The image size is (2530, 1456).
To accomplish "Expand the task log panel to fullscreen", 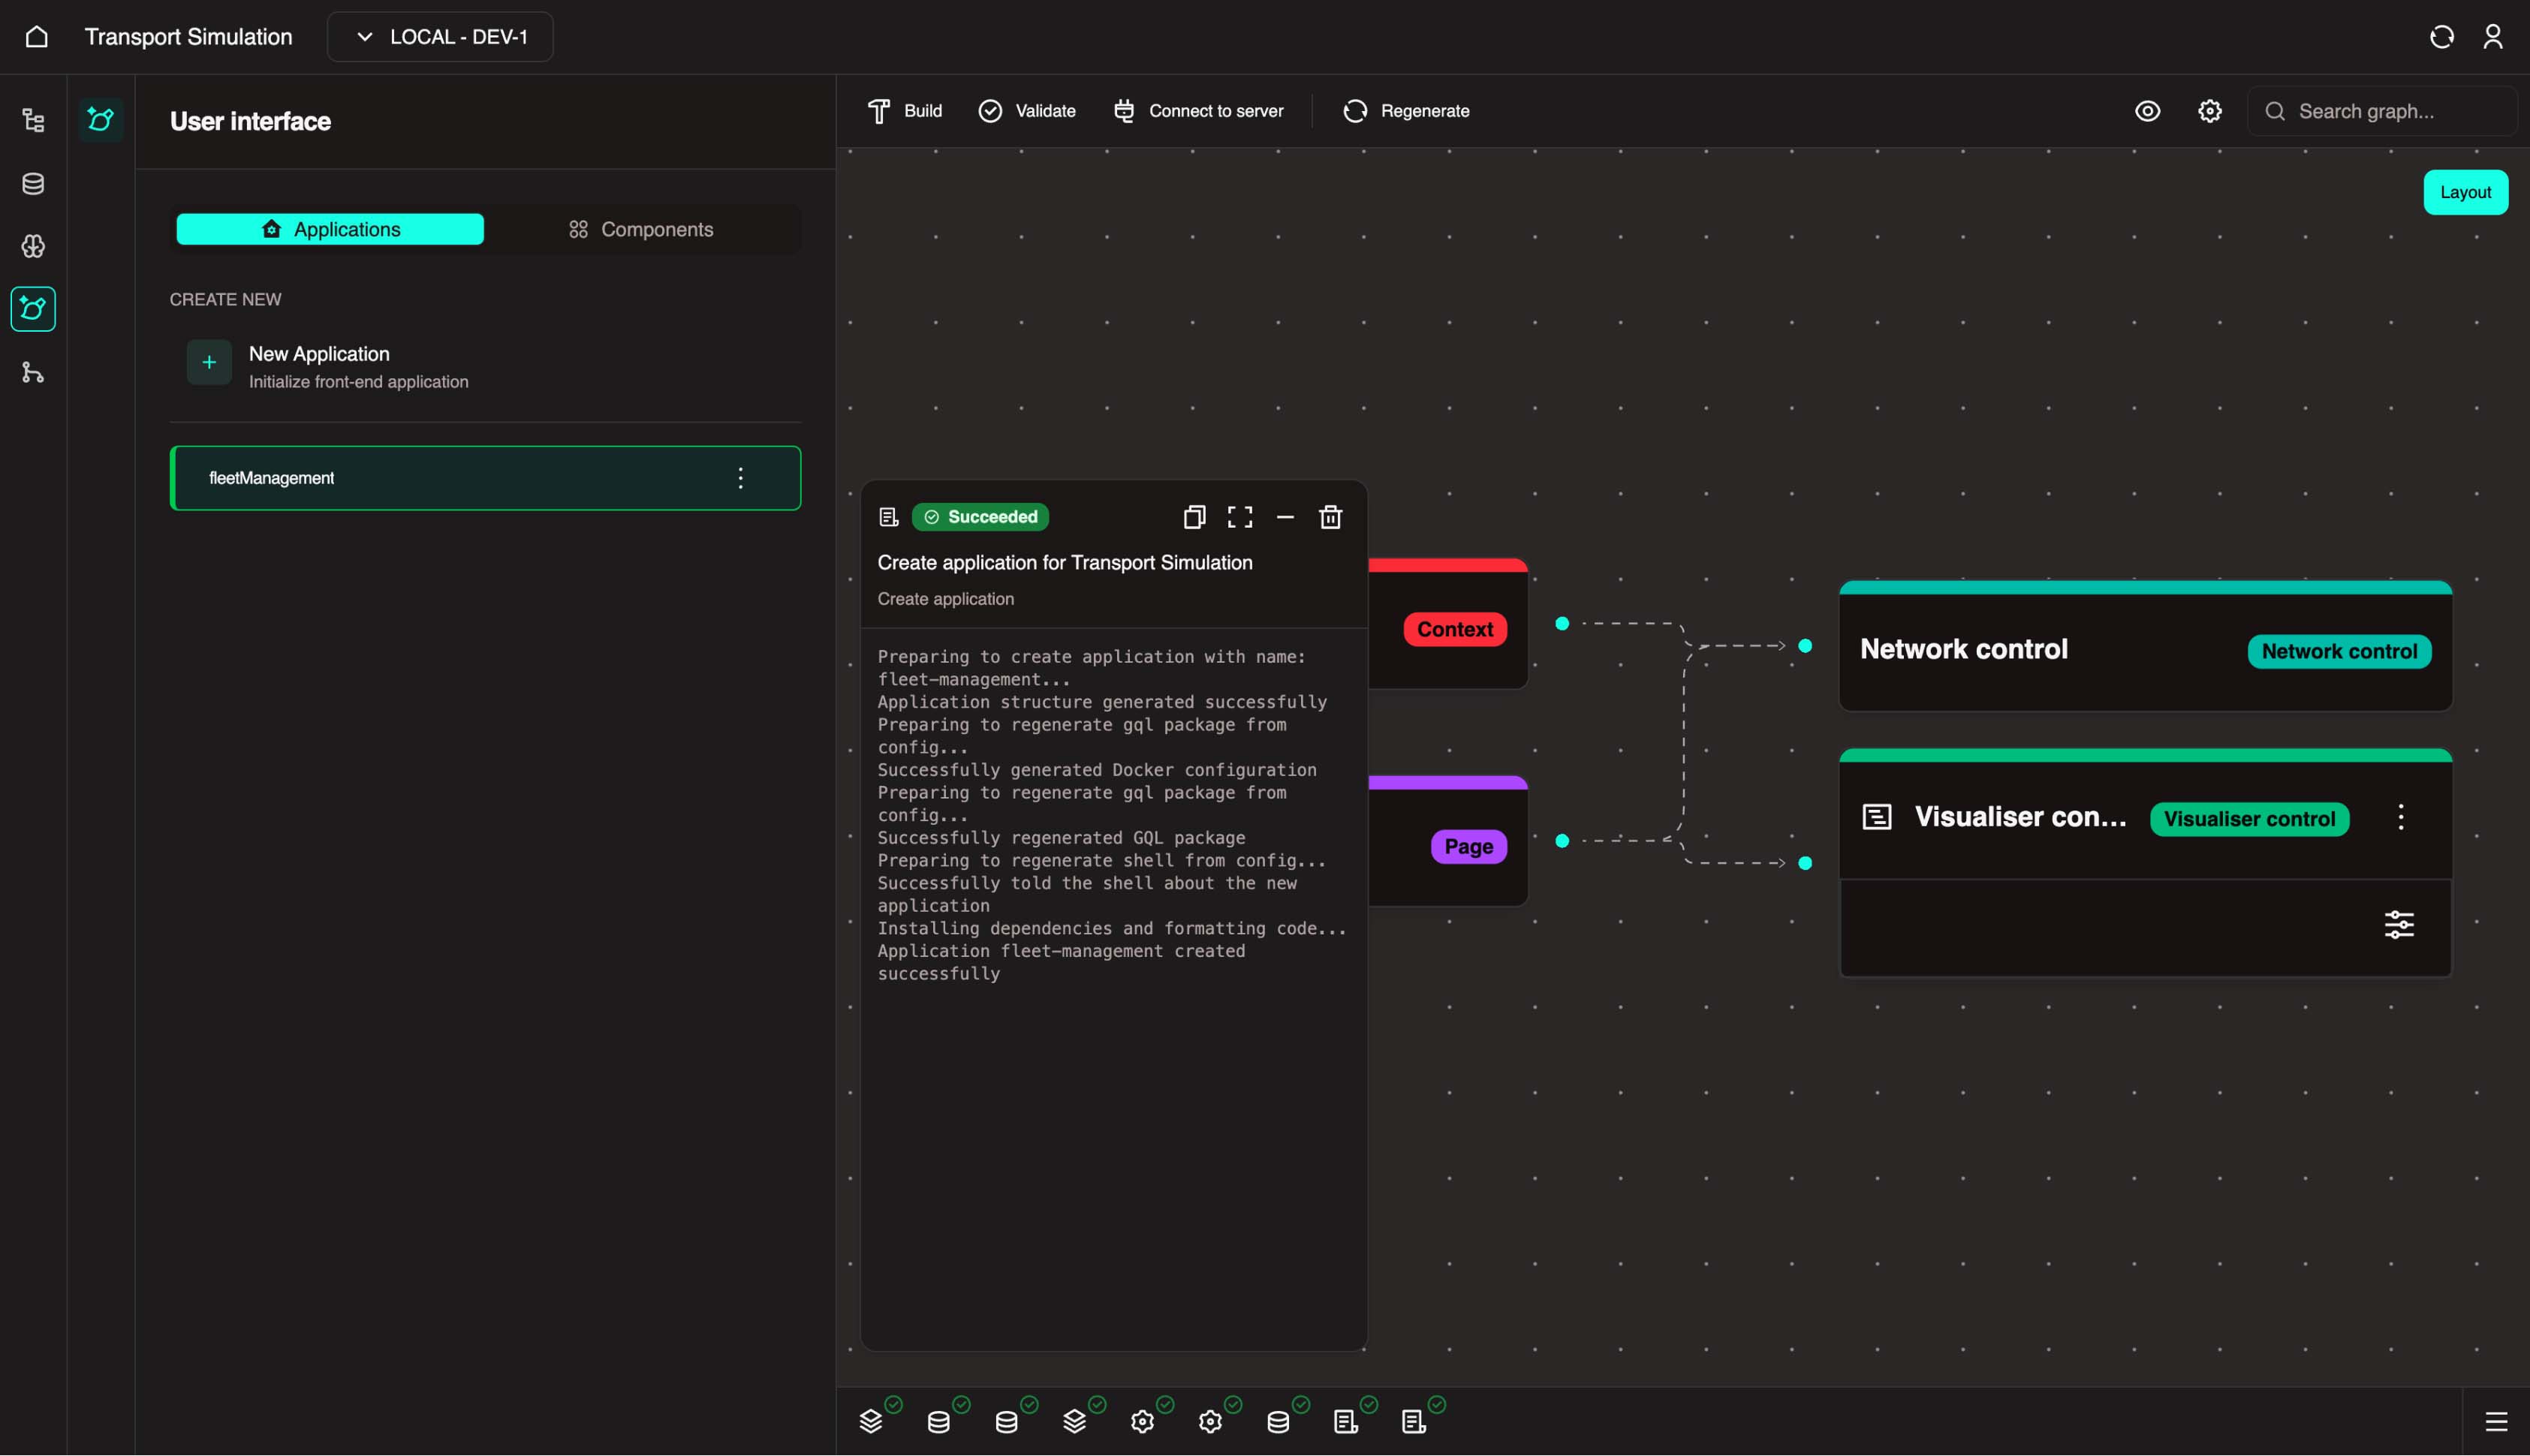I will pyautogui.click(x=1240, y=517).
